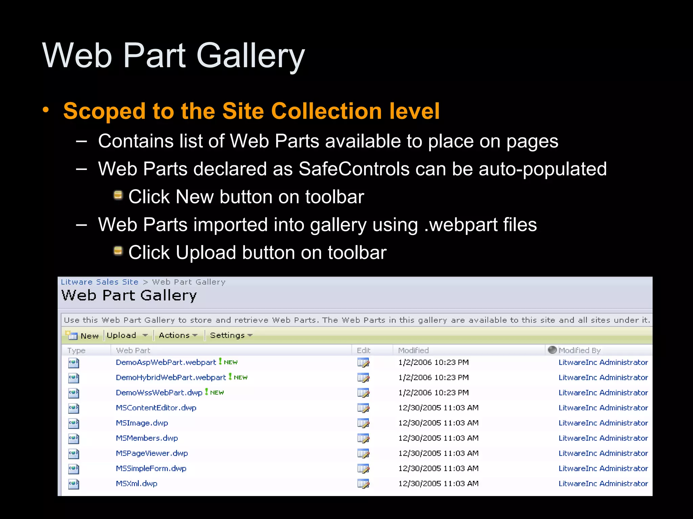This screenshot has width=693, height=519.
Task: Click edit icon for MSPageViewer.dwp
Action: pyautogui.click(x=363, y=454)
